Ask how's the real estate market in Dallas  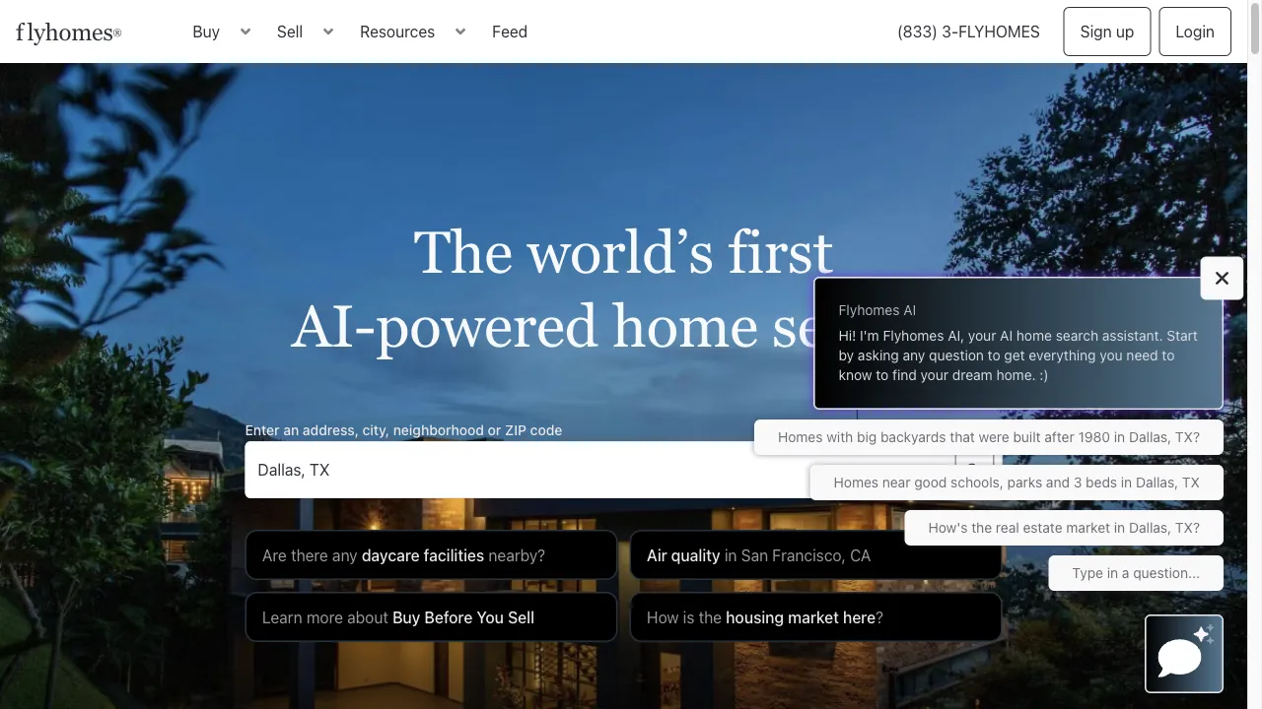[1064, 528]
